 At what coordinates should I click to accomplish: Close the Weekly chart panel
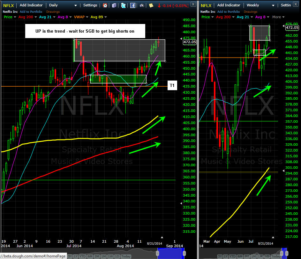click(x=296, y=4)
